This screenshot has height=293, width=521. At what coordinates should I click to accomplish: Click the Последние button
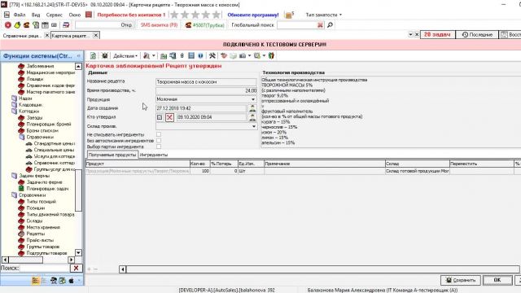476,34
